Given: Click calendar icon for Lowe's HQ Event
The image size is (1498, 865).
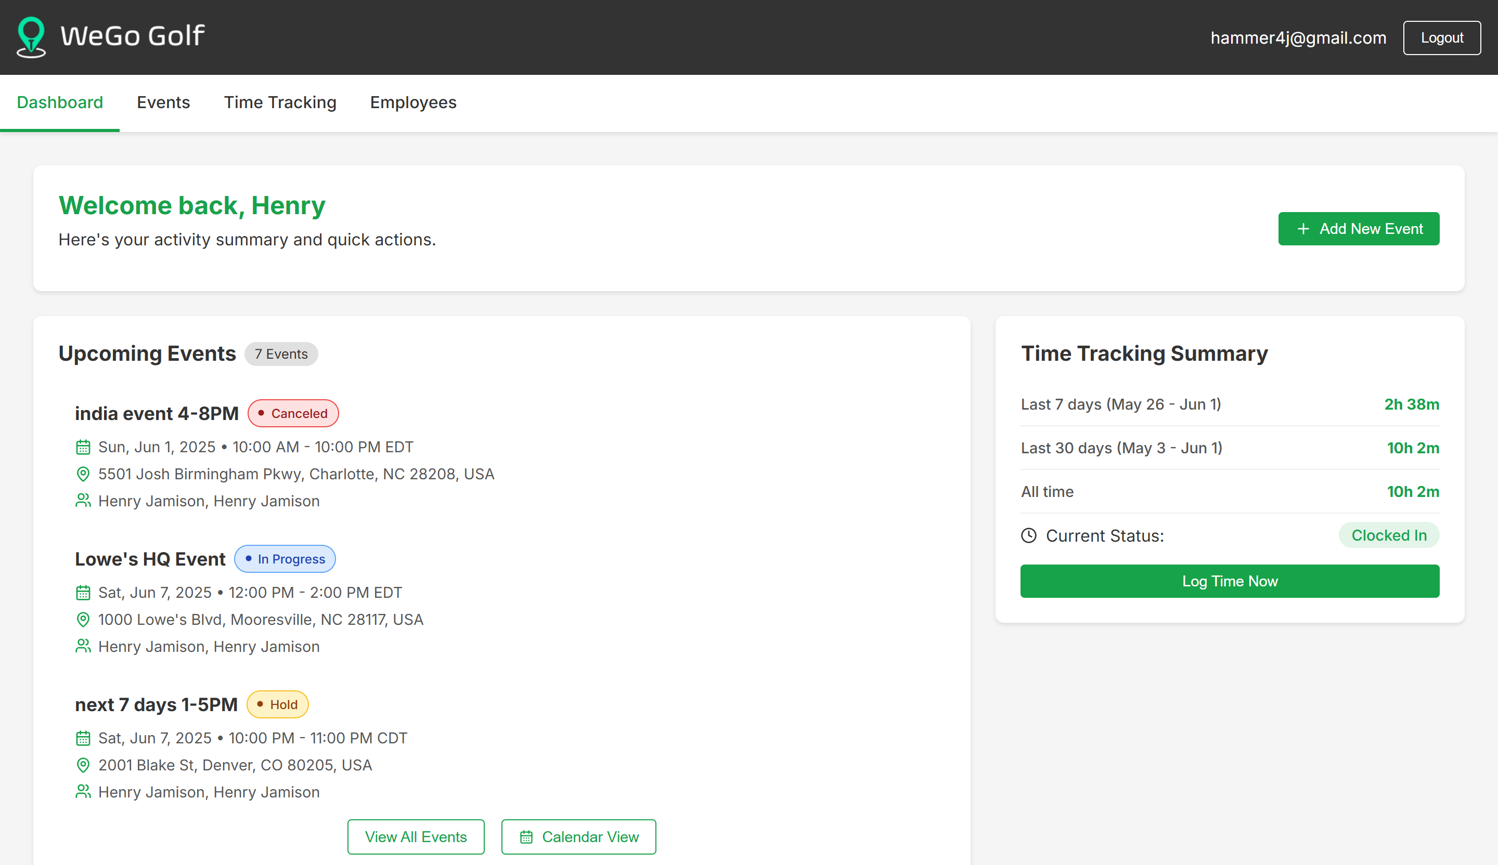Looking at the screenshot, I should (x=83, y=593).
